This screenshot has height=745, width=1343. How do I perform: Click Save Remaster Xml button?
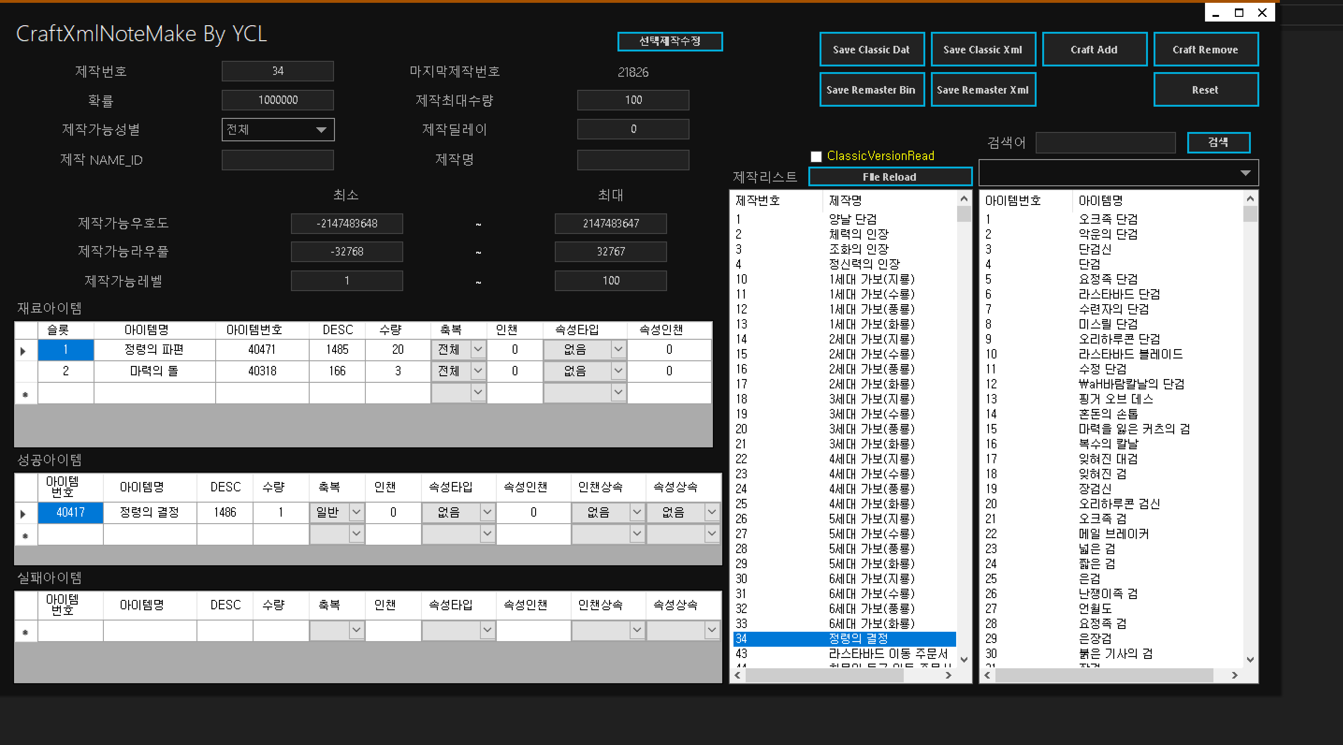983,90
